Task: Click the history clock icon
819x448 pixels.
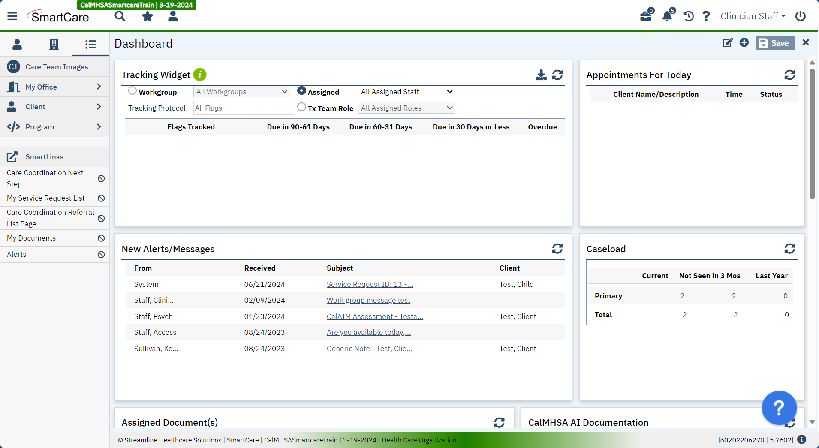Action: coord(688,16)
